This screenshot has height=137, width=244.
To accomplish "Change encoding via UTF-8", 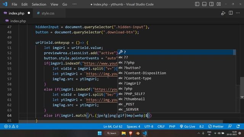I will point(149,126).
